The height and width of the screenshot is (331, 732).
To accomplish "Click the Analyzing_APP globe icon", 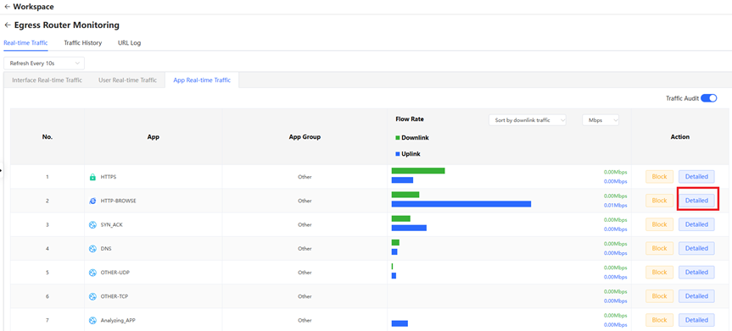I will [92, 320].
